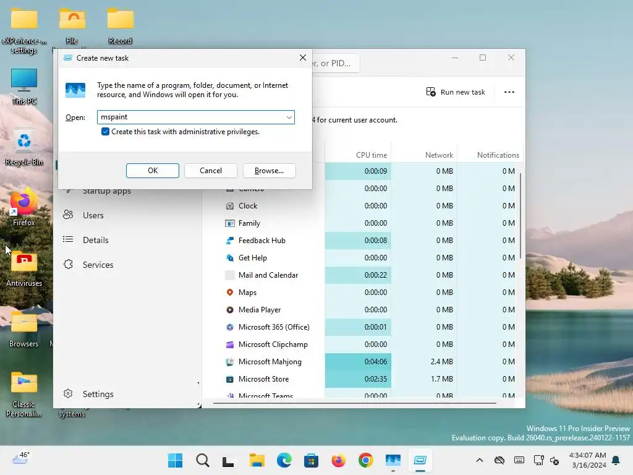Click the Maps app icon in list

(x=230, y=293)
